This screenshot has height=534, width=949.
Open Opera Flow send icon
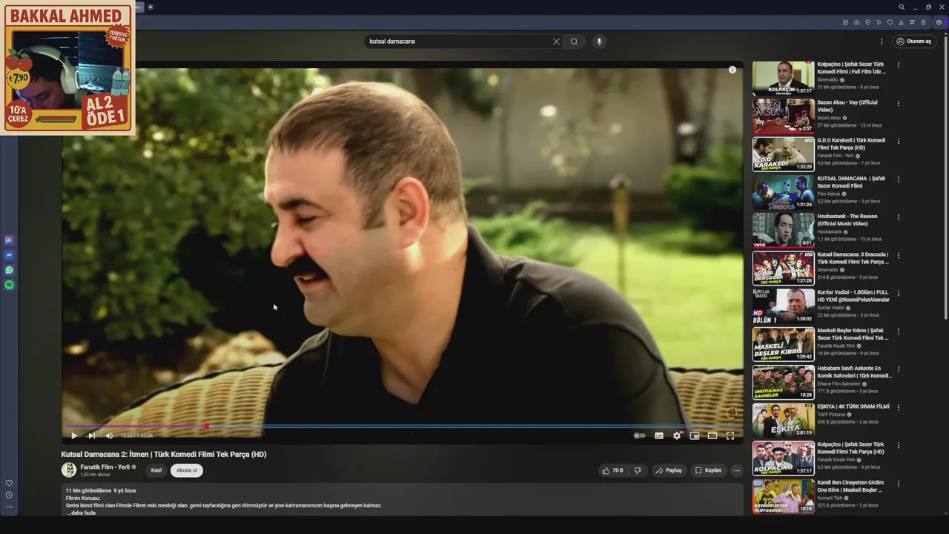pyautogui.click(x=879, y=22)
